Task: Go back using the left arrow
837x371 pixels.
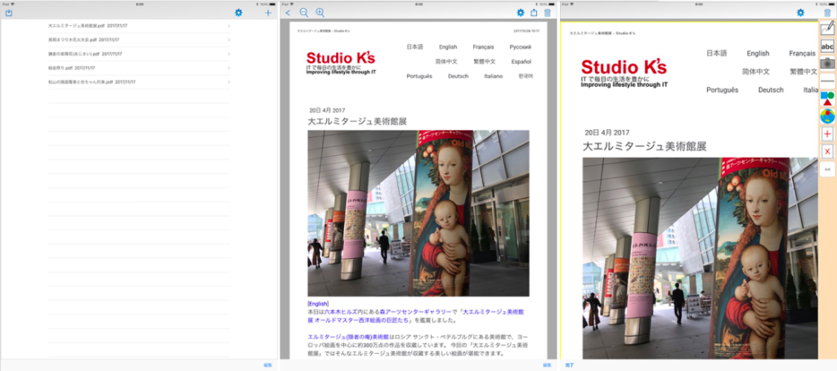Action: point(288,12)
